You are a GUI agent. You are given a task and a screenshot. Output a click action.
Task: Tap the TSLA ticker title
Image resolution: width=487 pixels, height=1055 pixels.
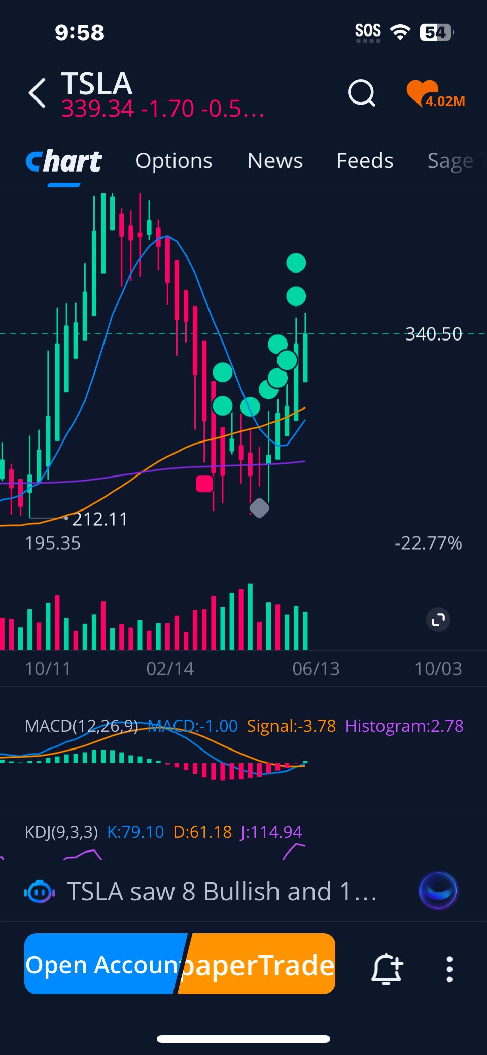(97, 83)
